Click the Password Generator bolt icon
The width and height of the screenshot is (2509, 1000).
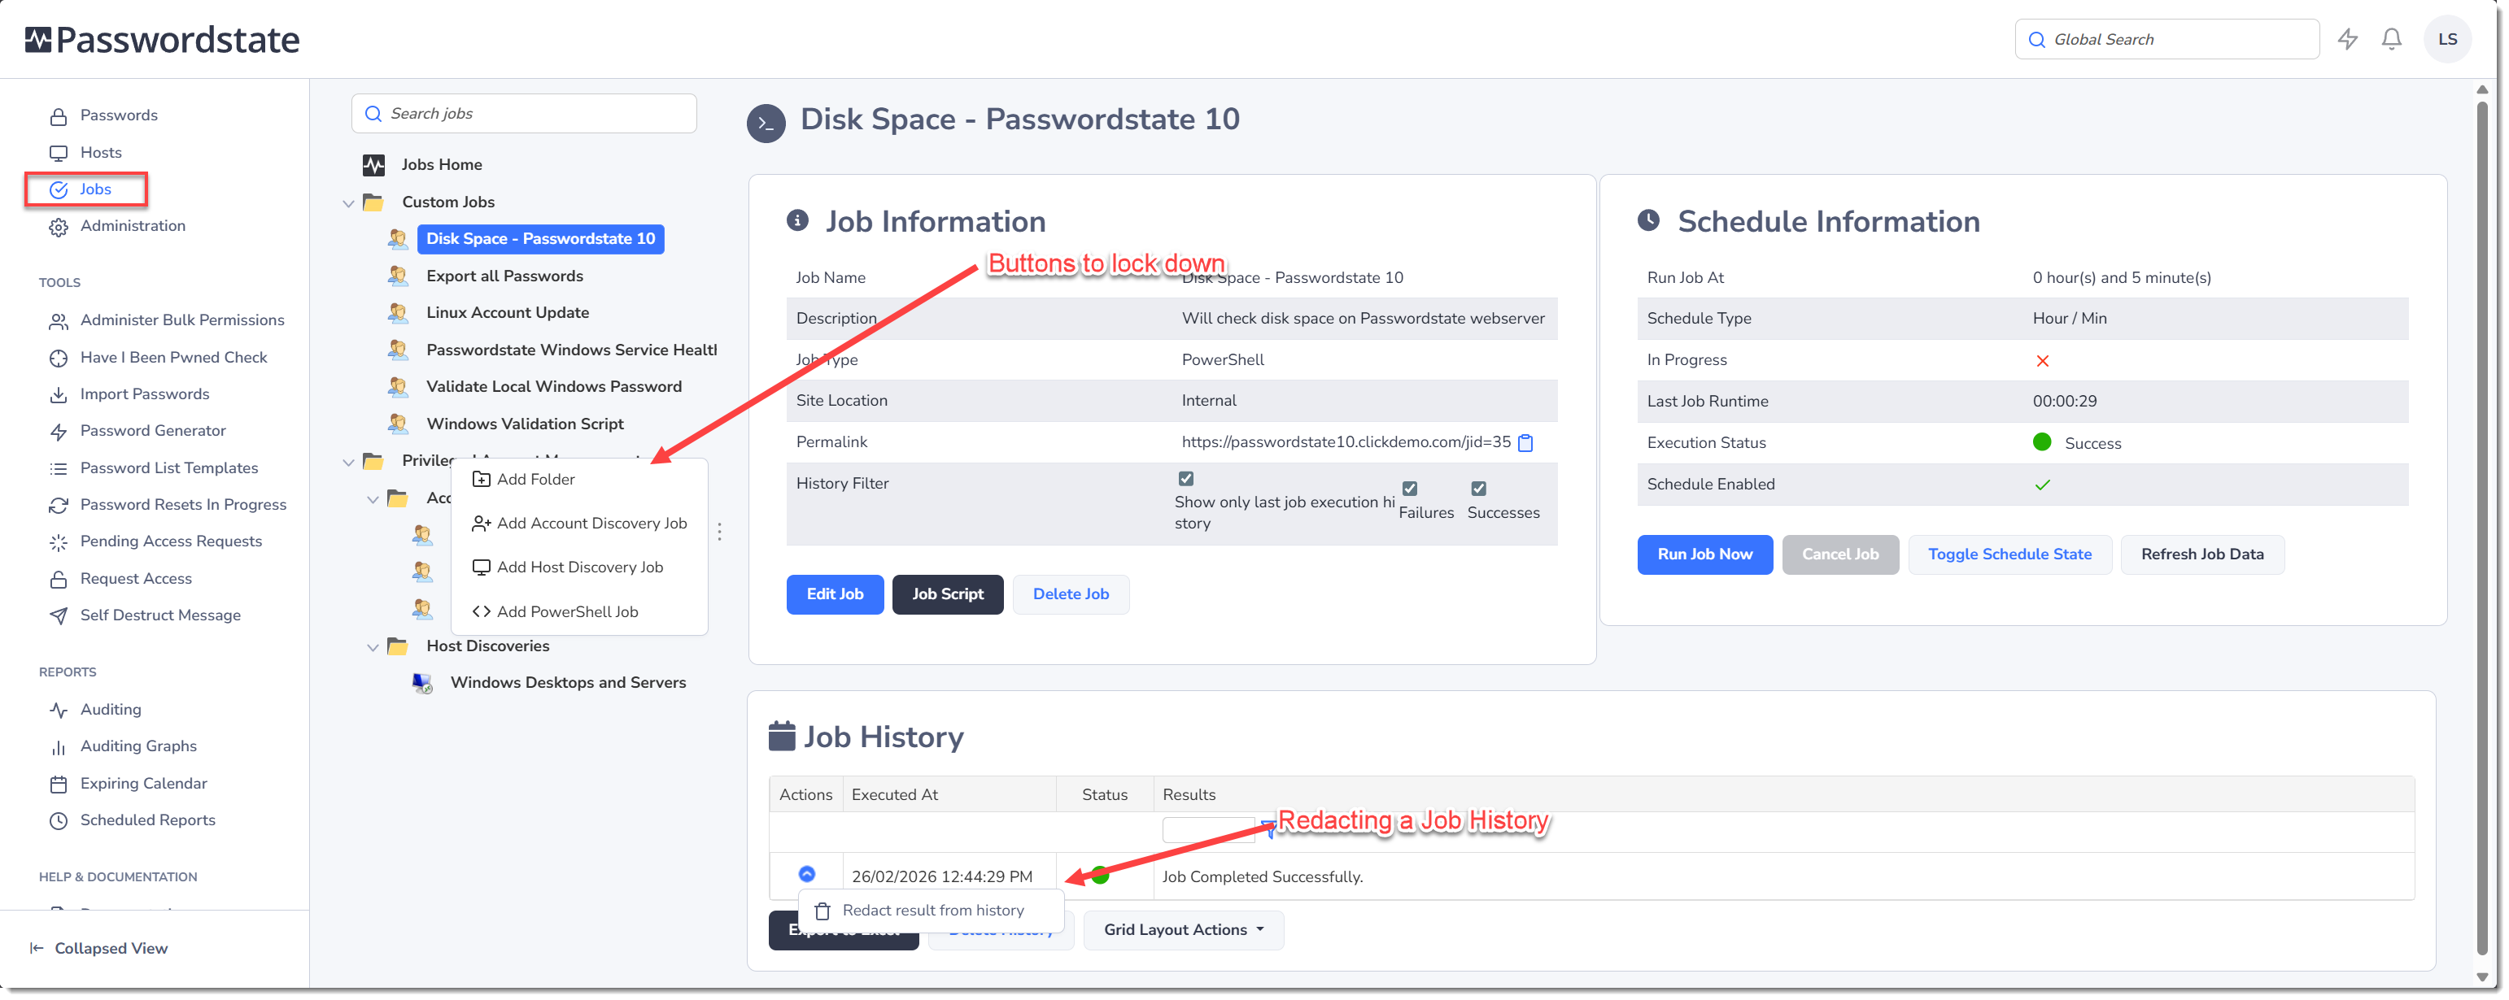59,432
